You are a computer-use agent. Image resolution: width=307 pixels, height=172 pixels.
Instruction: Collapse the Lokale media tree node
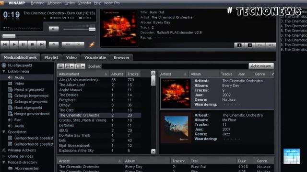pos(4,71)
